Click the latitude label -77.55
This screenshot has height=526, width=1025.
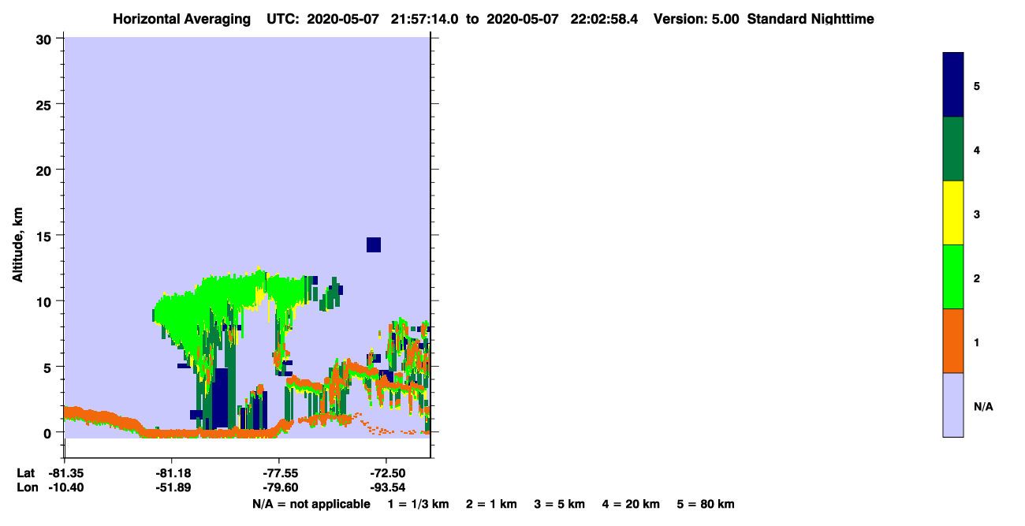(x=279, y=473)
